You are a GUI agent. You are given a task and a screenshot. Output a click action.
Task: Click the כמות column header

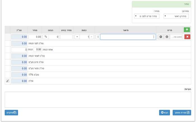pyautogui.click(x=84, y=30)
